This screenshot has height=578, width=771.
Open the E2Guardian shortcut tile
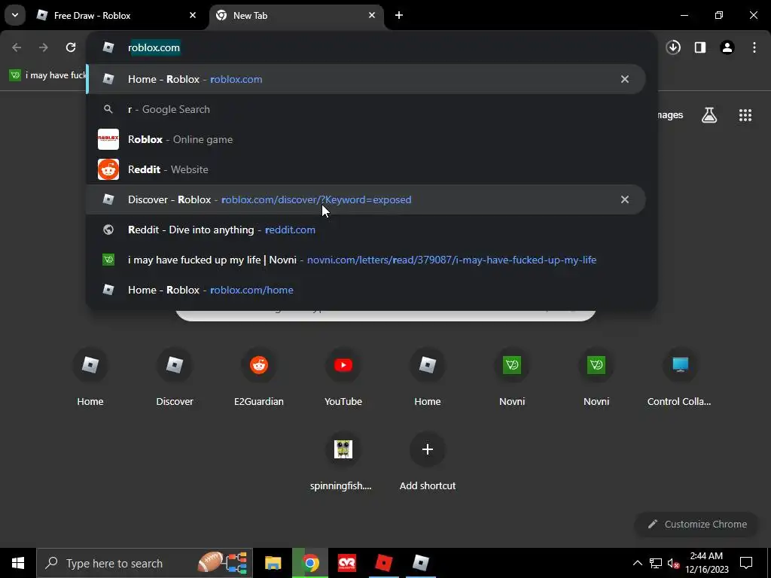(x=259, y=378)
